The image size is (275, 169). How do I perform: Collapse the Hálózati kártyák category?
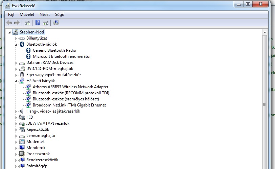point(16,81)
